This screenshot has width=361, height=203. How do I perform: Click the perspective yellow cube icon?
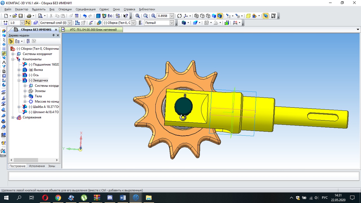(x=248, y=16)
